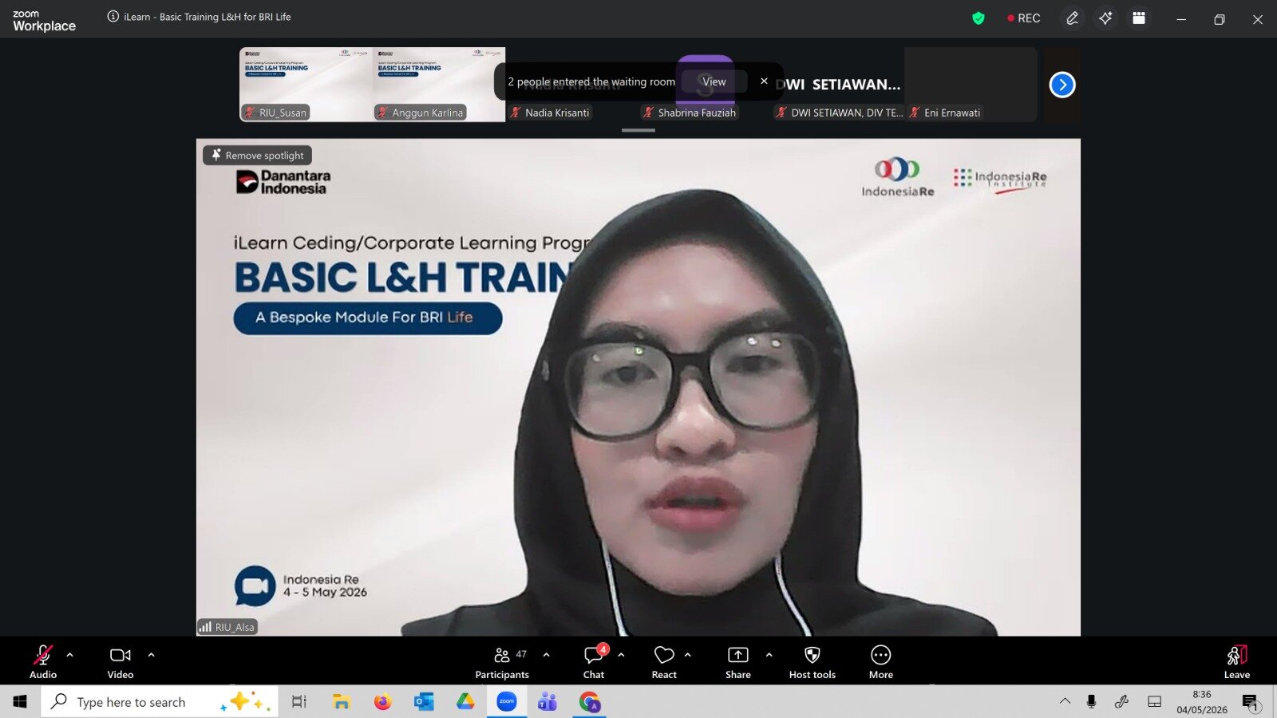Open the Windows notification center
The image size is (1277, 718).
[1251, 702]
